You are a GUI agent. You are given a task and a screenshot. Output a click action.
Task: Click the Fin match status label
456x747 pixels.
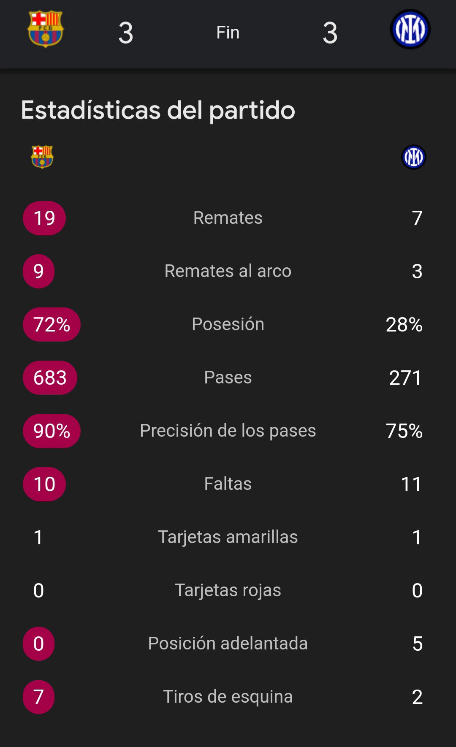pyautogui.click(x=228, y=33)
